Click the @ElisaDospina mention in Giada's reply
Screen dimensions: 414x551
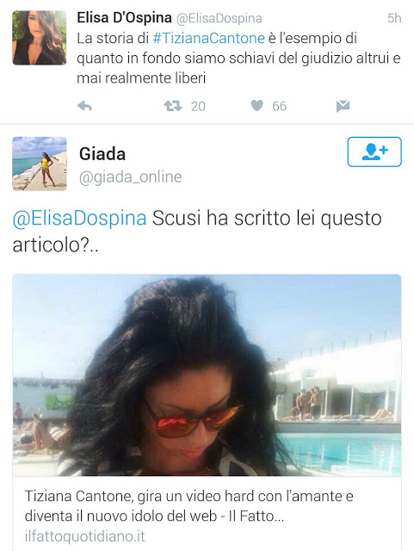tap(79, 218)
